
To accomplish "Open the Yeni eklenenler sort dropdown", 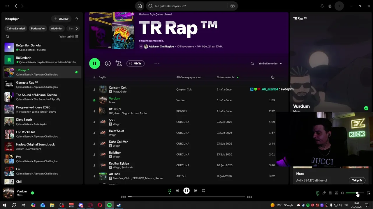I will click(270, 64).
